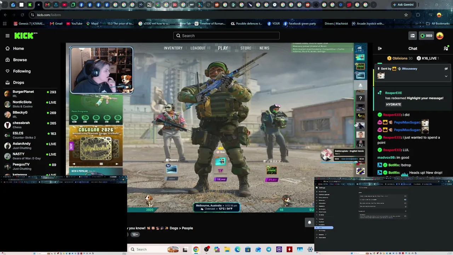Open the YouTube bookmark
This screenshot has height=255, width=453.
tap(74, 24)
